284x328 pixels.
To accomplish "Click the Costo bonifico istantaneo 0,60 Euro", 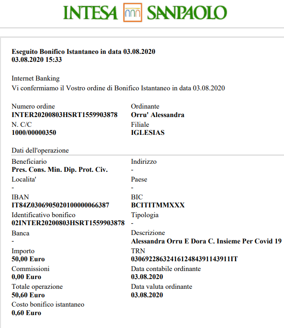I will (26, 313).
